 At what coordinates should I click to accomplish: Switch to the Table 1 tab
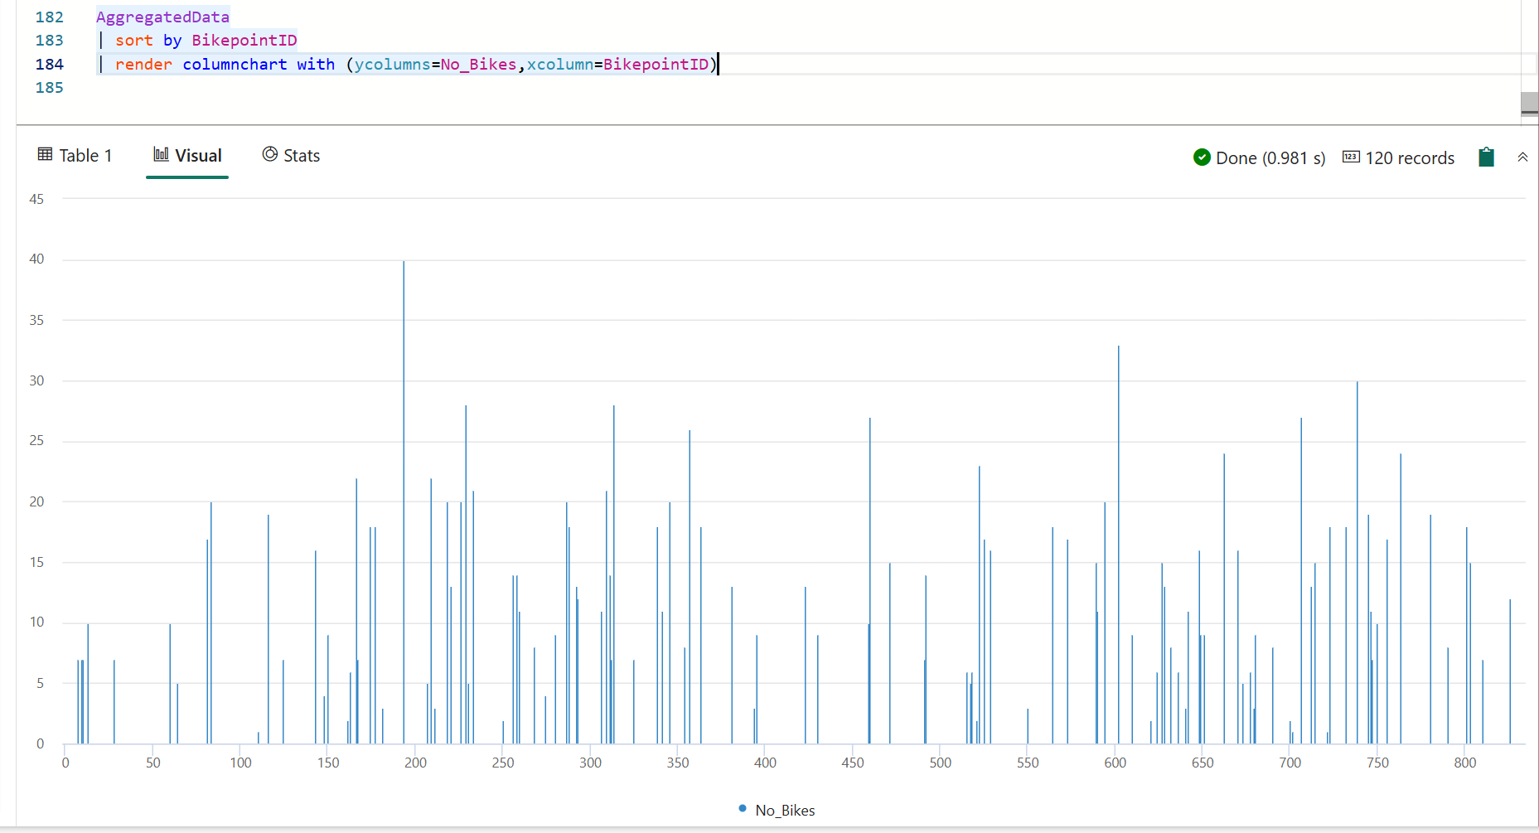pyautogui.click(x=75, y=156)
